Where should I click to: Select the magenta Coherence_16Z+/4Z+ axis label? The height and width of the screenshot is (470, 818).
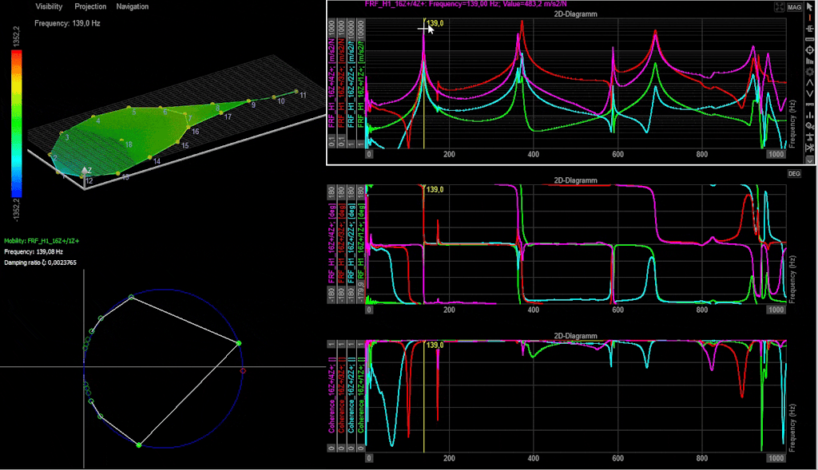click(x=332, y=395)
